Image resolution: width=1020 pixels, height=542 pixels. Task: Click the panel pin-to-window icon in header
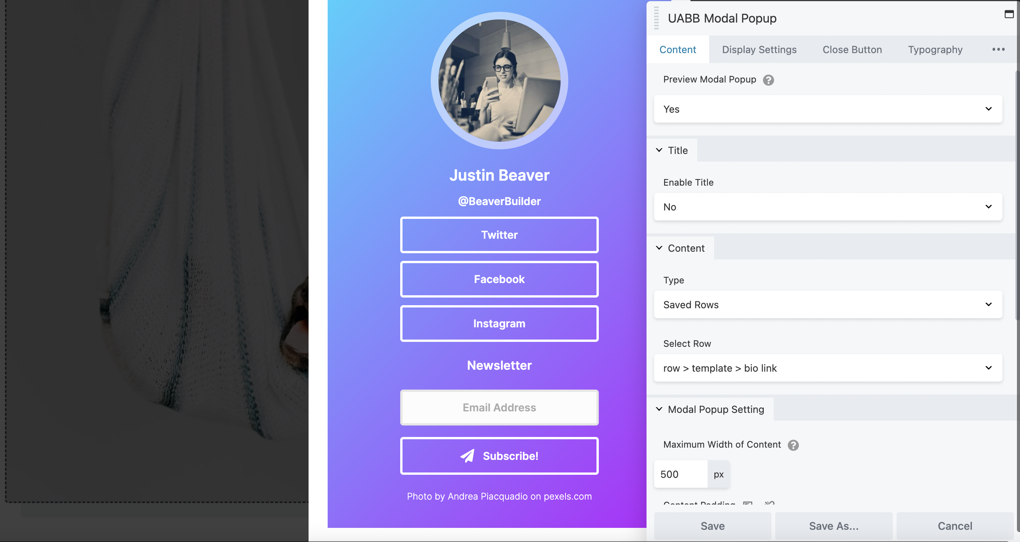point(1009,15)
